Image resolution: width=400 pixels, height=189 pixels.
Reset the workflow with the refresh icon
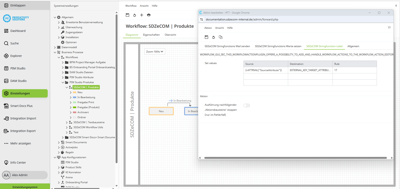click(134, 15)
